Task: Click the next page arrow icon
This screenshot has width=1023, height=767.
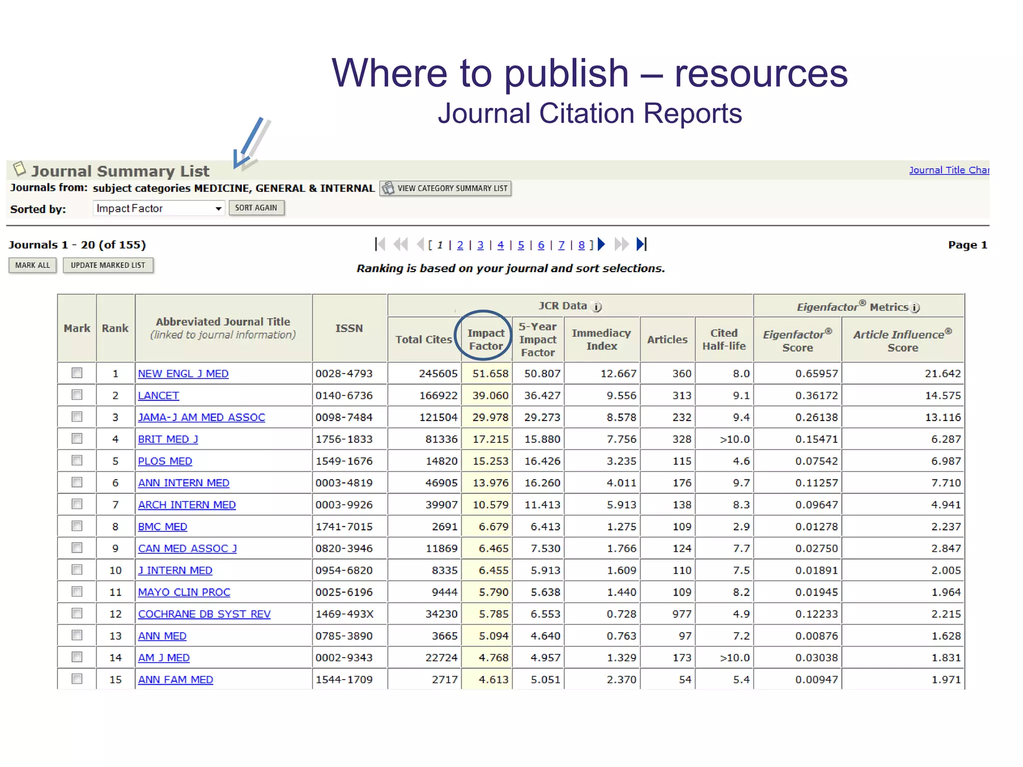Action: click(x=601, y=244)
